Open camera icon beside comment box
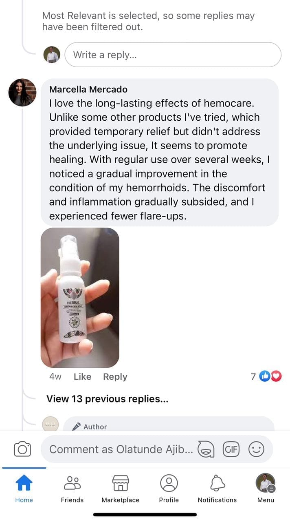The width and height of the screenshot is (290, 522). [x=22, y=449]
